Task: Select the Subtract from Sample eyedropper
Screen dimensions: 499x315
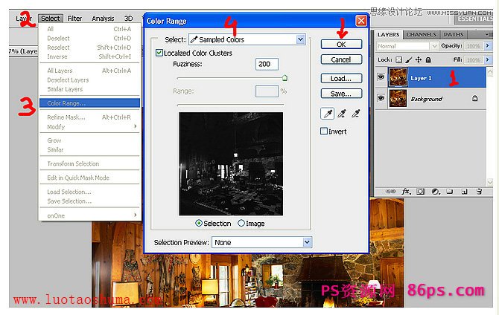Action: tap(355, 113)
